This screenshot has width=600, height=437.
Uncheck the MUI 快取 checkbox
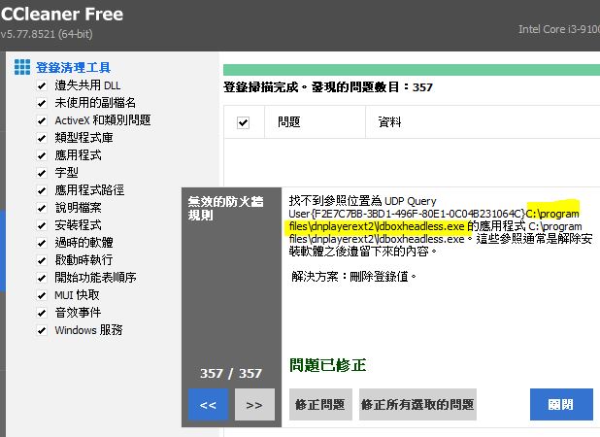42,295
